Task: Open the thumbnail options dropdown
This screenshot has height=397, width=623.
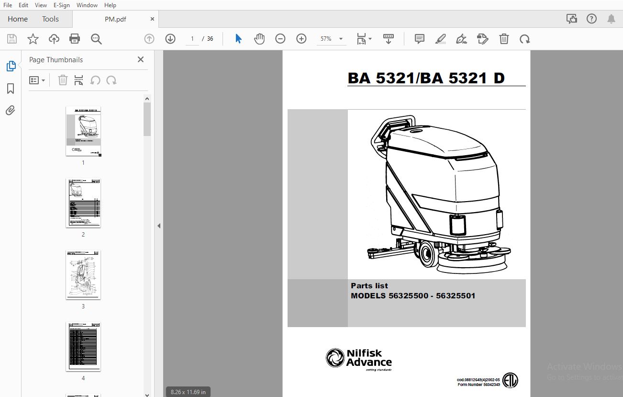Action: 37,80
